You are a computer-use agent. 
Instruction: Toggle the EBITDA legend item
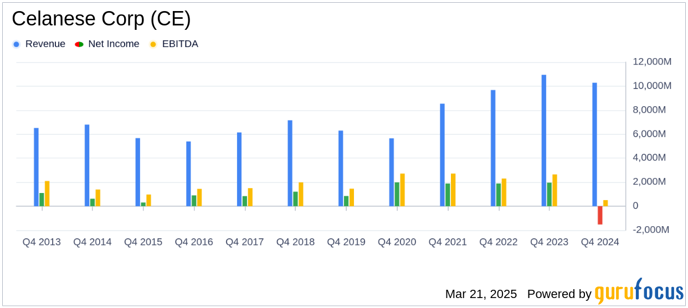point(174,44)
